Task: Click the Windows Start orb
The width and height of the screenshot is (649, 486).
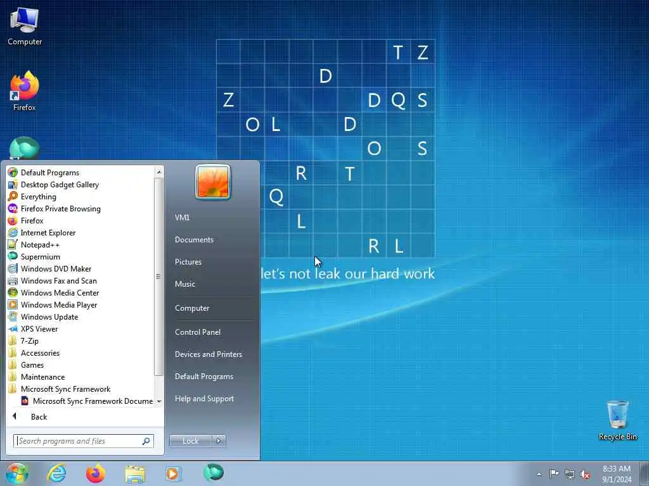Action: [x=17, y=473]
